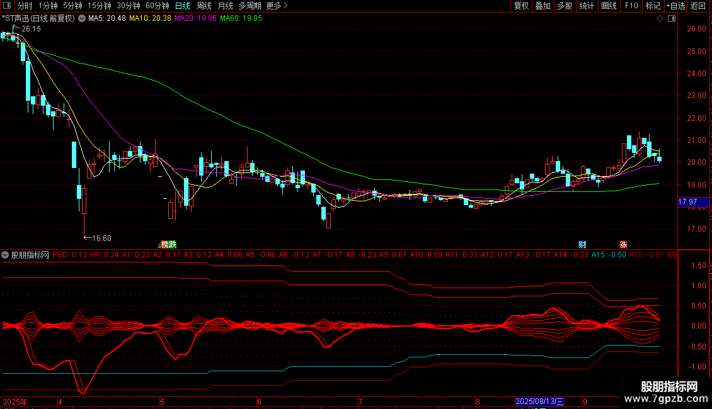The height and width of the screenshot is (409, 712).
Task: Click the 复权 adjustment button
Action: click(x=521, y=6)
